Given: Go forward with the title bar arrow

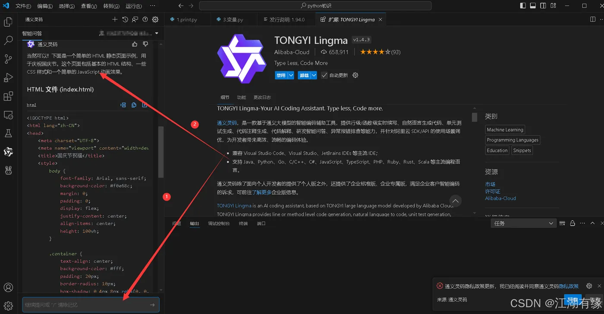Looking at the screenshot, I should click(x=192, y=6).
